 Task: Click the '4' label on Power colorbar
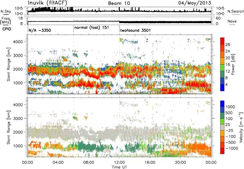(x=226, y=84)
